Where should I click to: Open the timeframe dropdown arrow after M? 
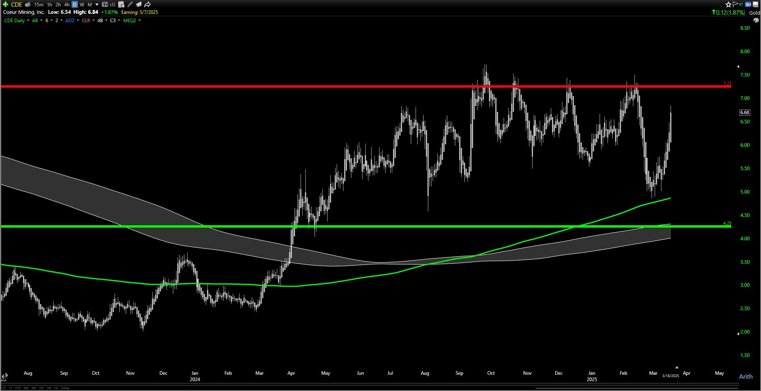tap(97, 4)
